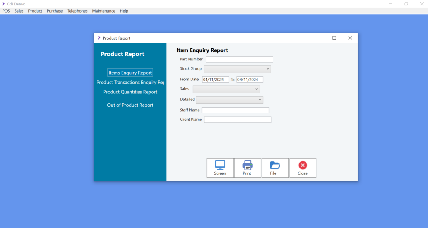Screen dimensions: 428x228
Task: Open the Maintenance menu
Action: (104, 11)
